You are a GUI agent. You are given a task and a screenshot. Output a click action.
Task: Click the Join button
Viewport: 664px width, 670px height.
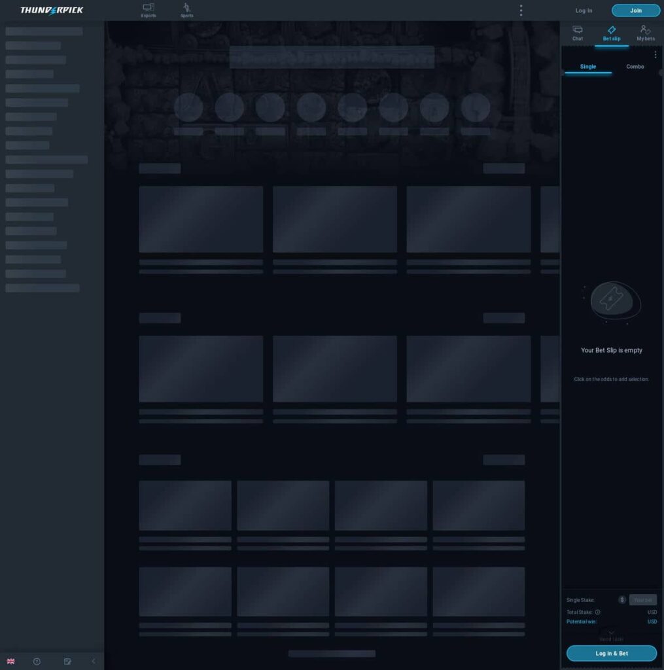pyautogui.click(x=636, y=10)
